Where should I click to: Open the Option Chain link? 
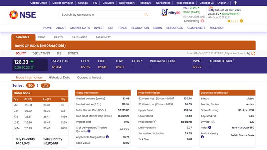pos(38,3)
